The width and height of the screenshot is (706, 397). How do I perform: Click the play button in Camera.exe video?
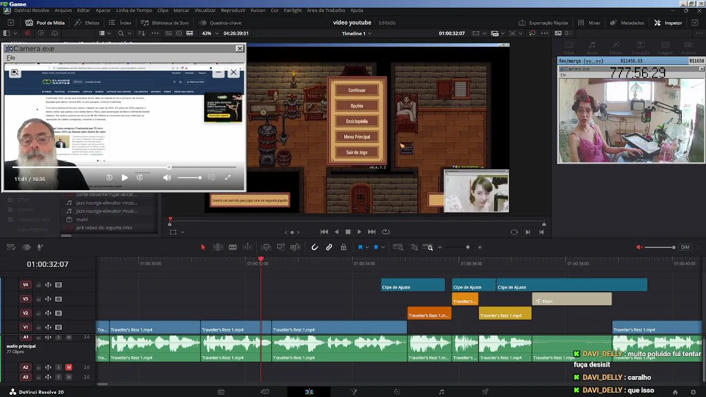[125, 178]
